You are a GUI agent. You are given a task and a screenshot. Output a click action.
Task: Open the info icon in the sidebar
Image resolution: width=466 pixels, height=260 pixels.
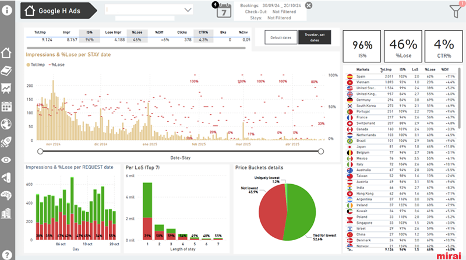coord(7,10)
